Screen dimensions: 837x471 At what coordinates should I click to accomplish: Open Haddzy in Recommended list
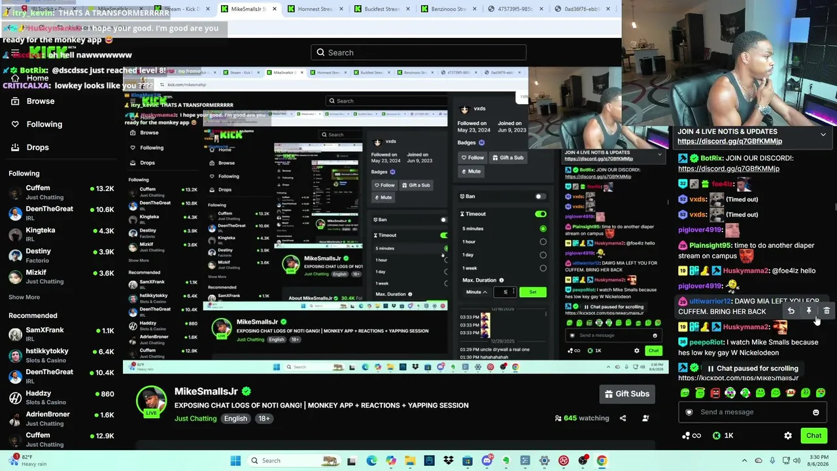point(61,397)
